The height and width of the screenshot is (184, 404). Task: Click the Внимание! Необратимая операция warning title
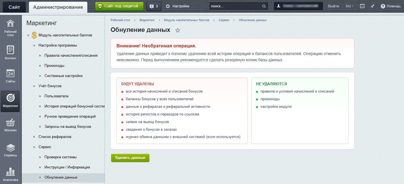coord(156,46)
